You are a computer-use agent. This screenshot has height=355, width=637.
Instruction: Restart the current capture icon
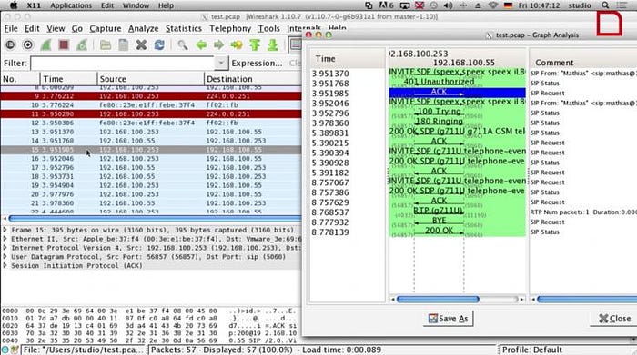point(82,44)
